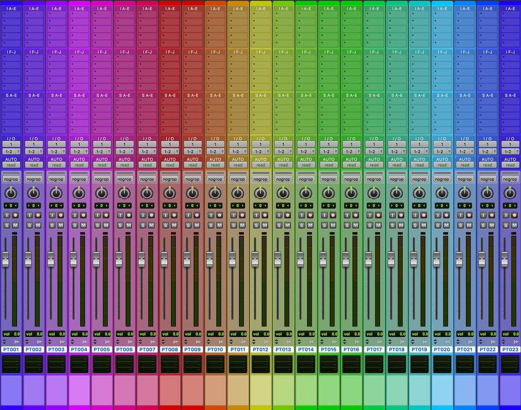Click Inserts A-E header on PT022
521x410 pixels.
click(487, 9)
